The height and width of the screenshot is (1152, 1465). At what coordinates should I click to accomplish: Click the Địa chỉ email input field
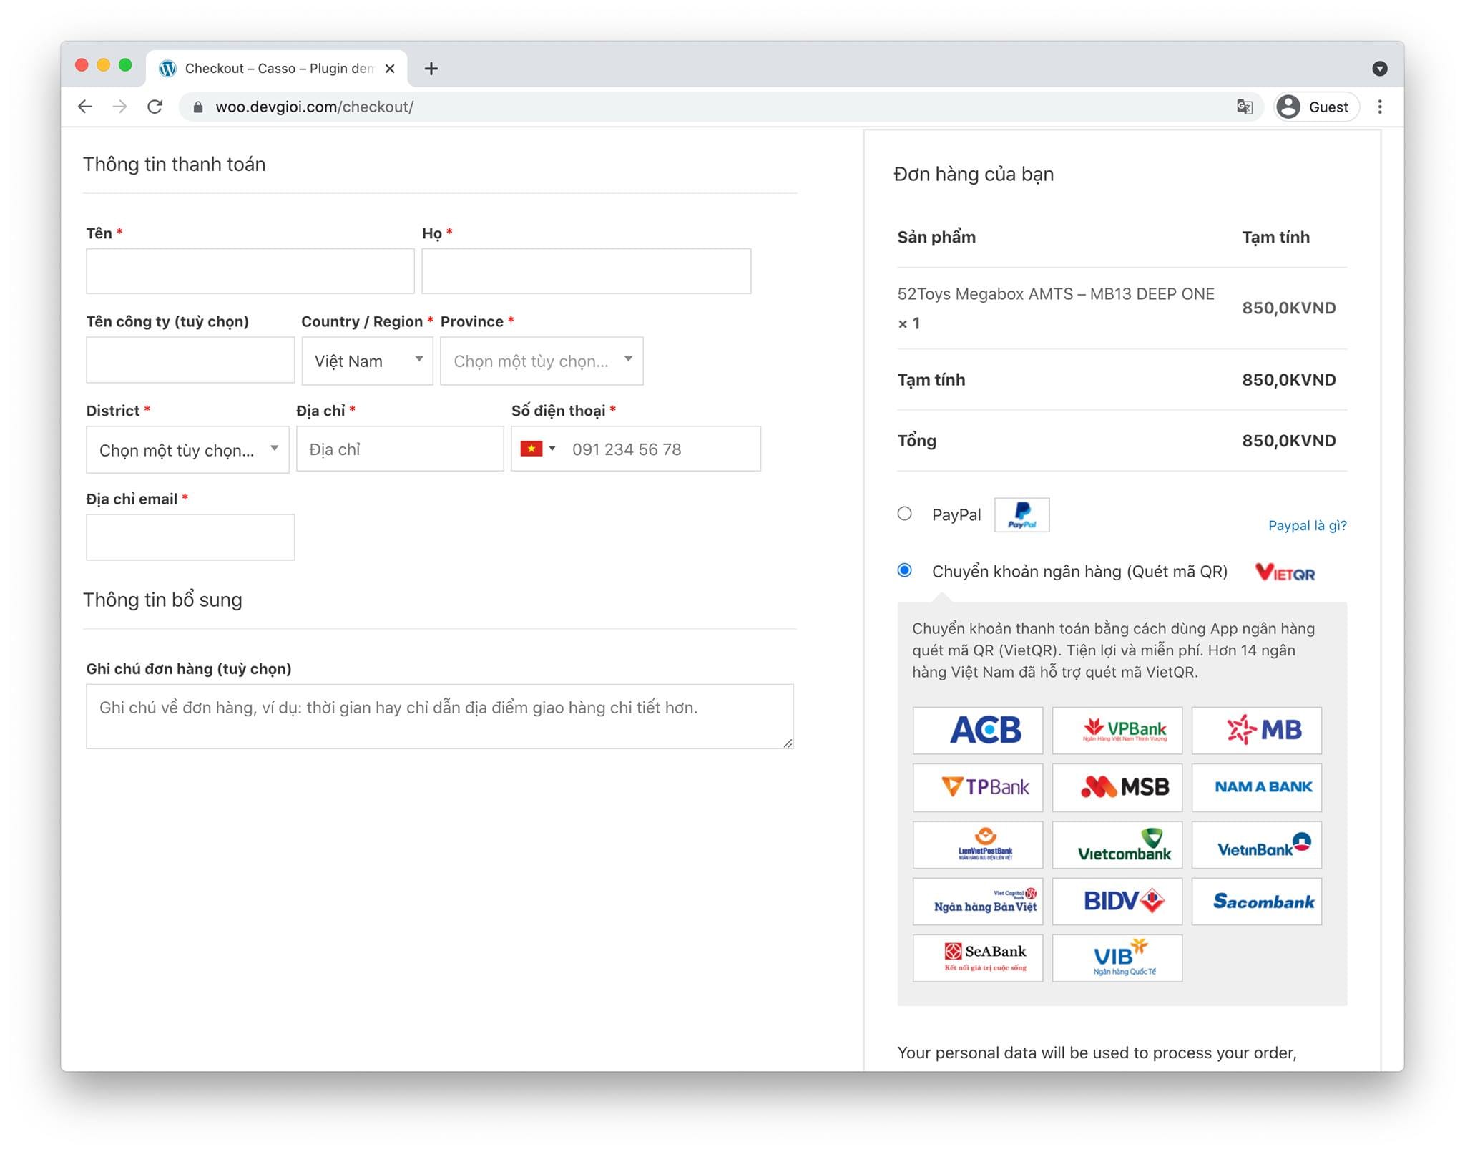click(190, 537)
